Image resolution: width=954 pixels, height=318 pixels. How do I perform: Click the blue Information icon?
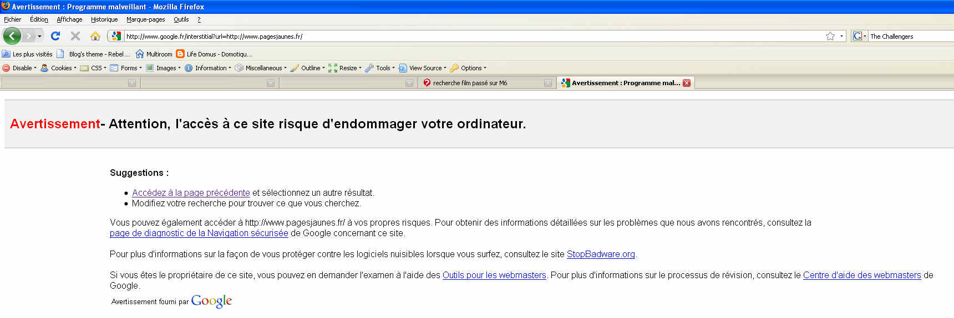point(189,68)
